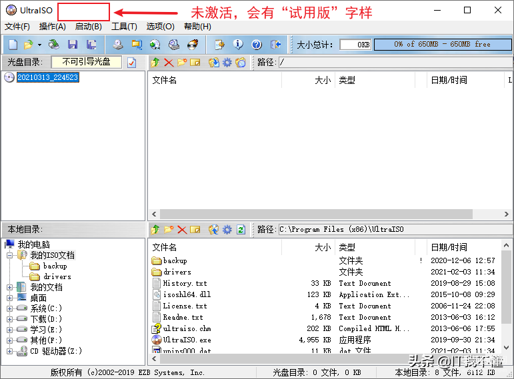Open the 操作(A) menu

[x=53, y=27]
